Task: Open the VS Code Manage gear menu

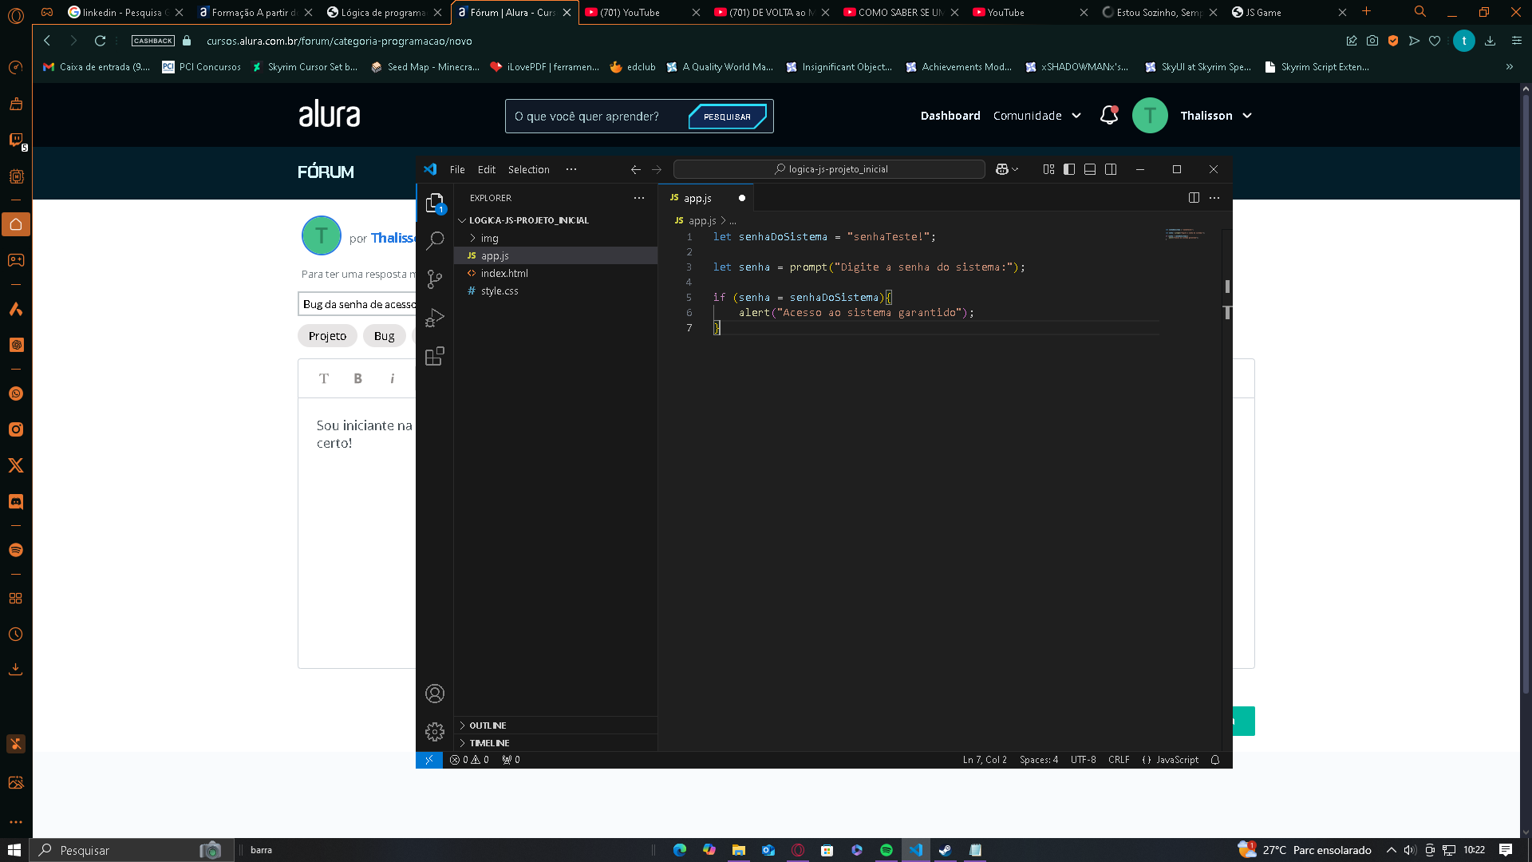Action: pos(435,732)
